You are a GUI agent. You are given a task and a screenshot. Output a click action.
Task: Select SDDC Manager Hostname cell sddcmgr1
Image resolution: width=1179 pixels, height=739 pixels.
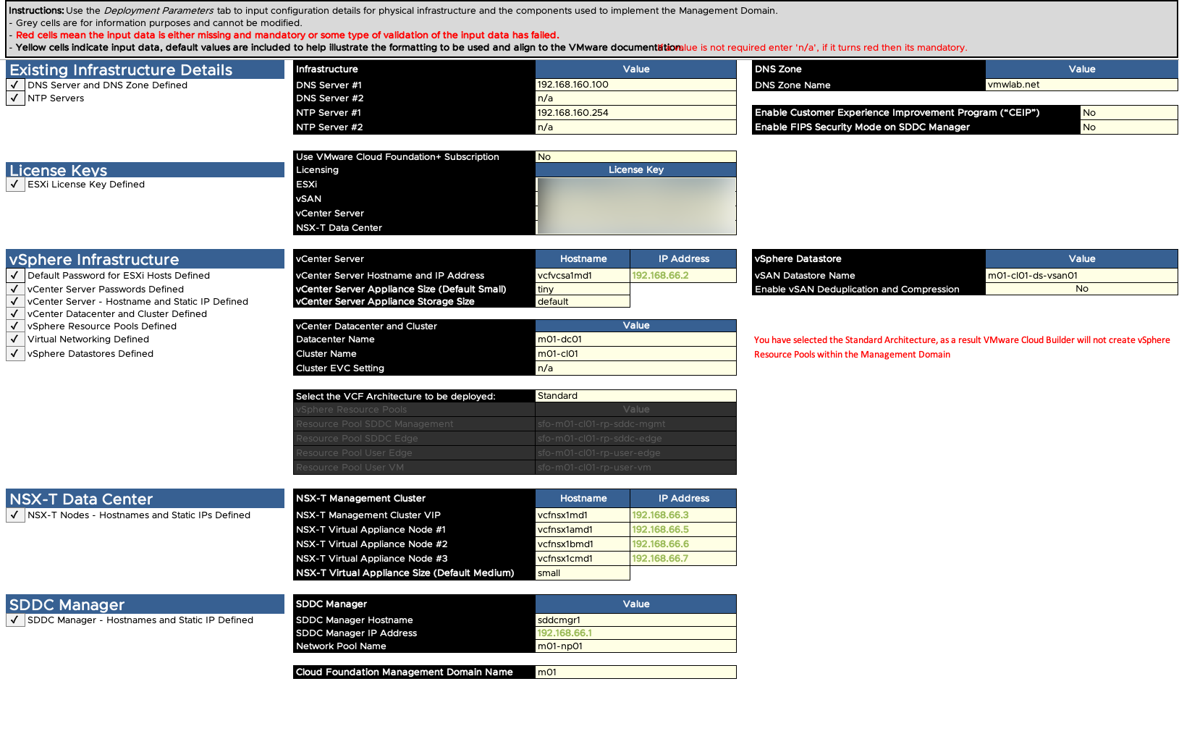tap(635, 620)
